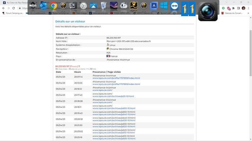Click the France country value

point(114,56)
